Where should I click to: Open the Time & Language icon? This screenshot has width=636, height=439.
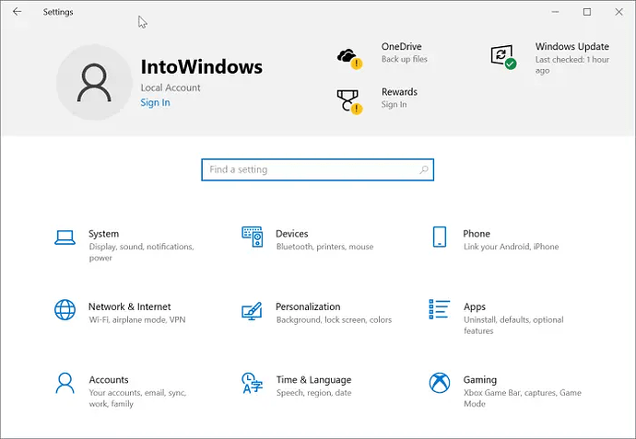(252, 383)
